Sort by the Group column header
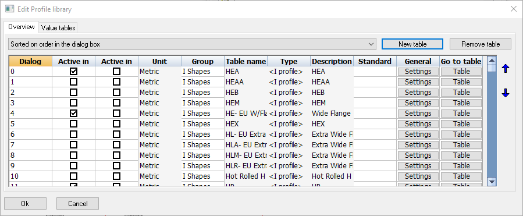This screenshot has height=216, width=523. pos(202,62)
